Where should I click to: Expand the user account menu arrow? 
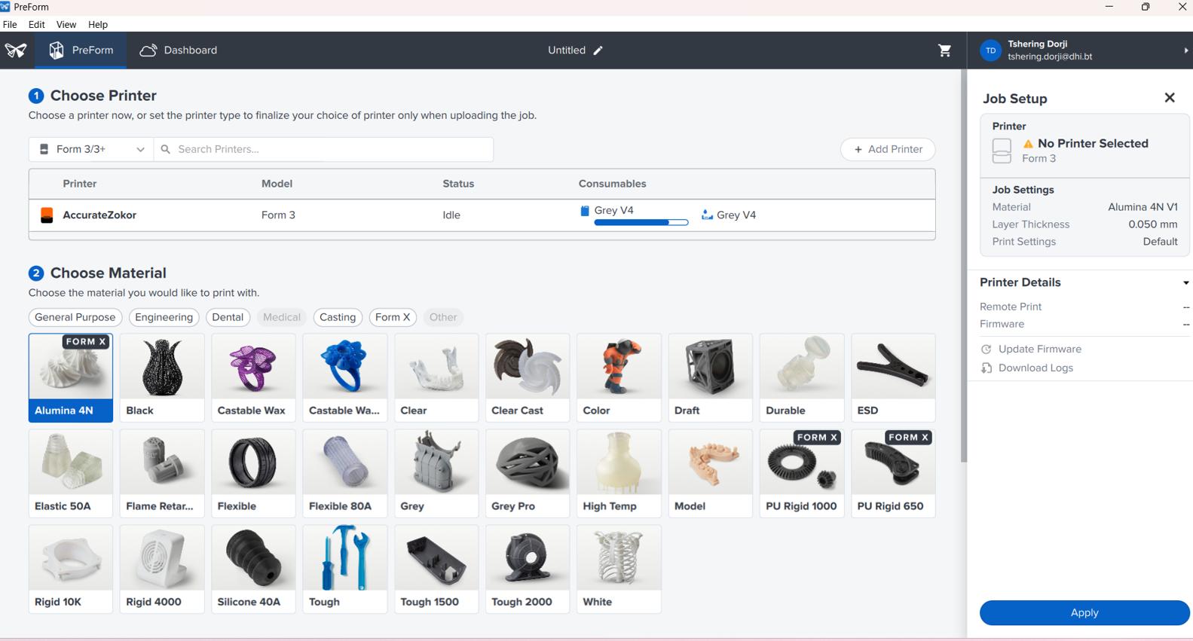click(1185, 50)
